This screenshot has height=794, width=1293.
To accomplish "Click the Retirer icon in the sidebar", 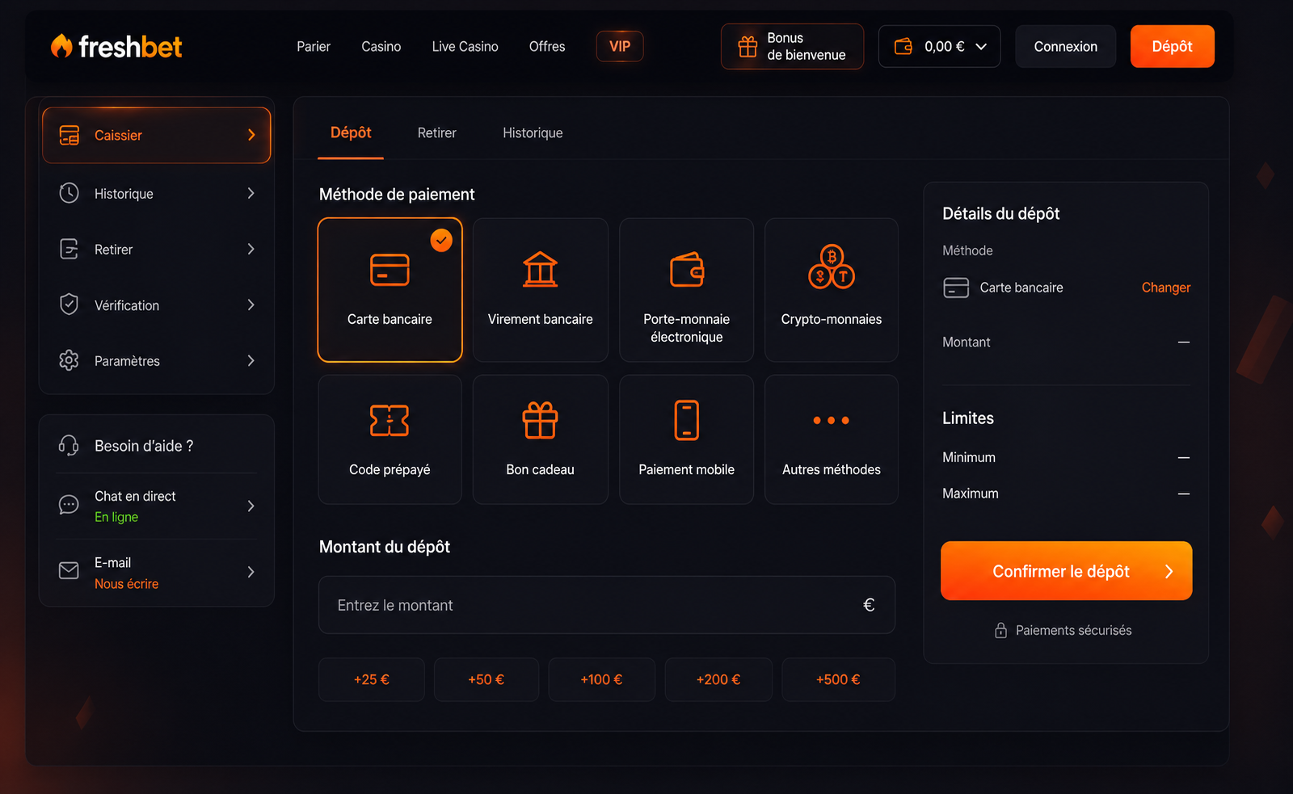I will pos(69,249).
